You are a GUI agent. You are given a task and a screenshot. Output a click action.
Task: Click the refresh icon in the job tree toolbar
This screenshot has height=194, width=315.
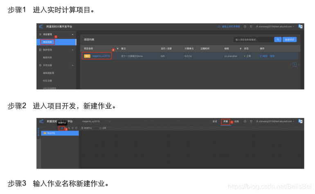pos(76,128)
